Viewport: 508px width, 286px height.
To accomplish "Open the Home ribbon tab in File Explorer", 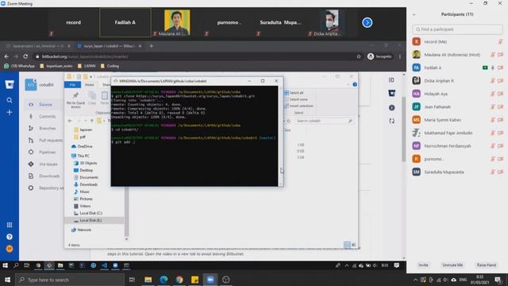I will coord(90,85).
